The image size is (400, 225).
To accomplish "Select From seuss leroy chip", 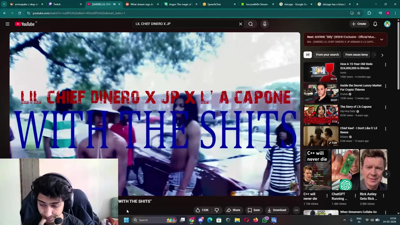I will (x=357, y=55).
